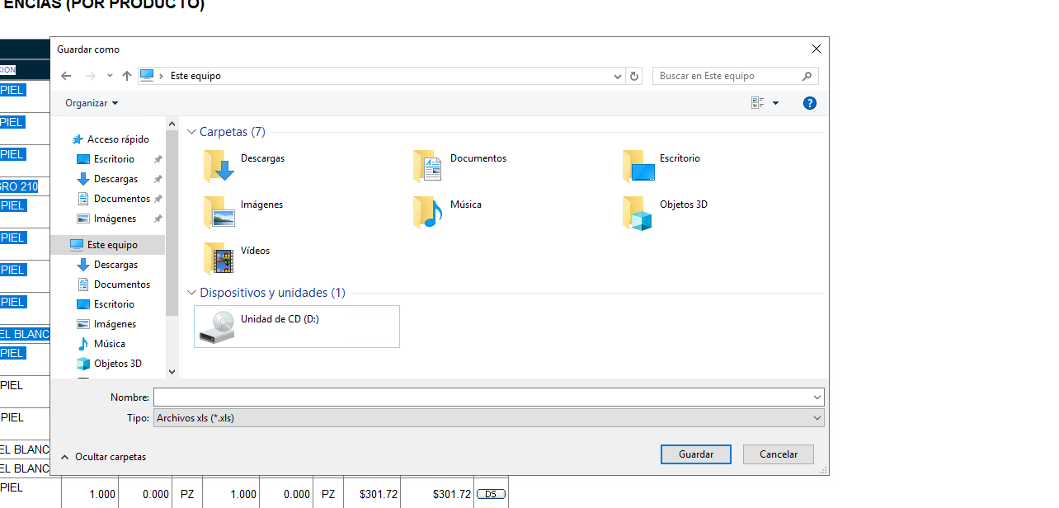Click the Up one level arrow

point(126,76)
